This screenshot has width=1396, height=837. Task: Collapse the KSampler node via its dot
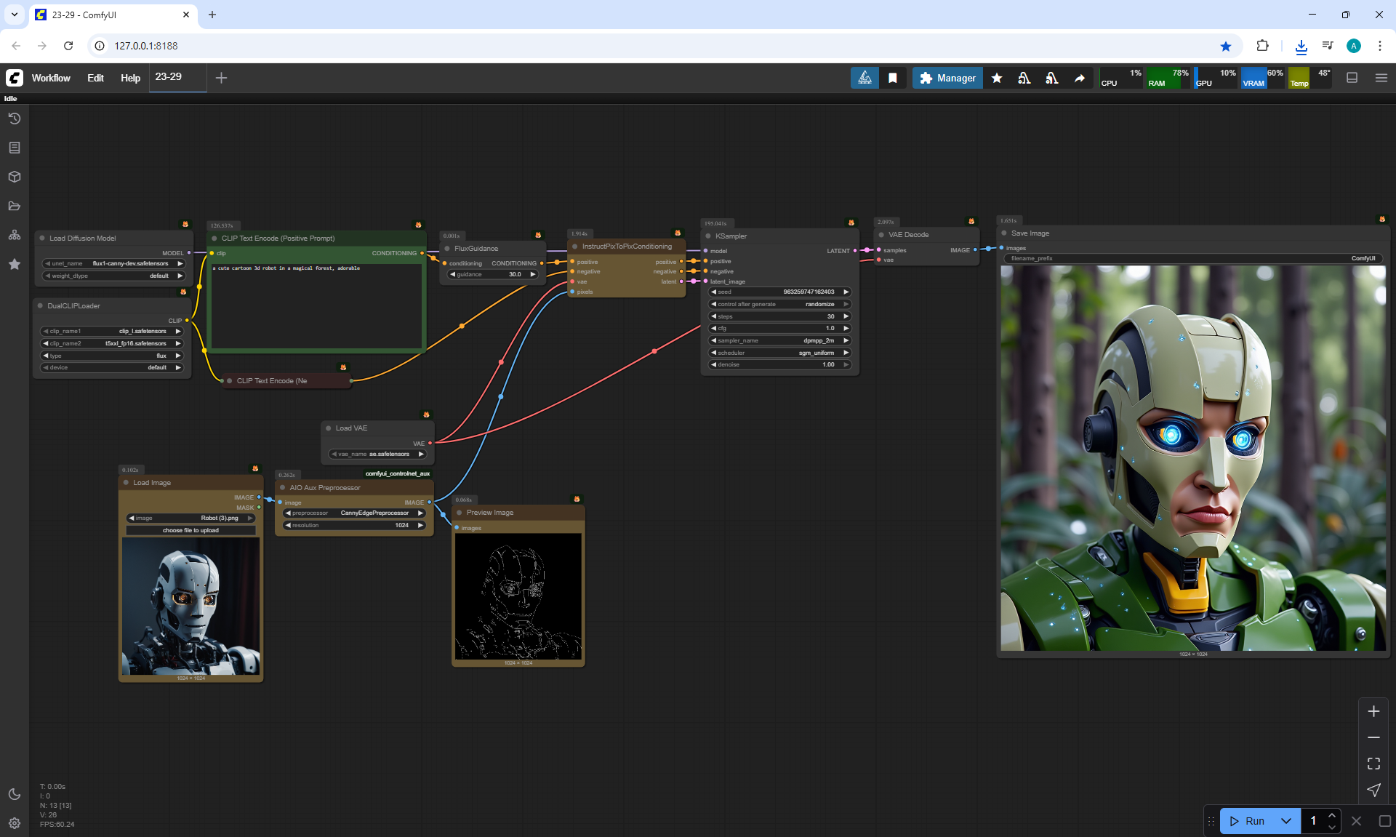coord(708,236)
